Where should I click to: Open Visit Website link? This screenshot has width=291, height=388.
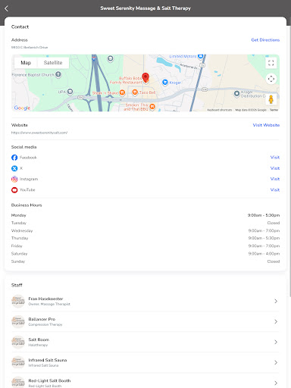266,125
